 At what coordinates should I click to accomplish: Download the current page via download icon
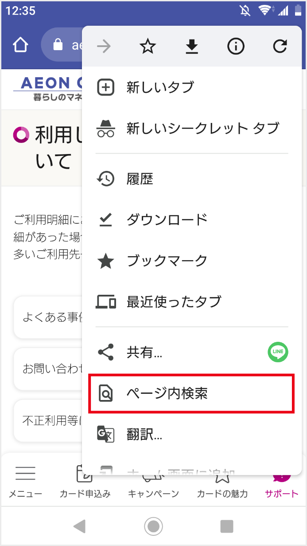click(191, 46)
